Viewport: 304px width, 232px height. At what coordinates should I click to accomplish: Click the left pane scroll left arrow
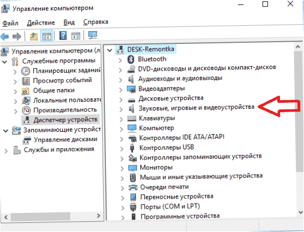pos(6,217)
